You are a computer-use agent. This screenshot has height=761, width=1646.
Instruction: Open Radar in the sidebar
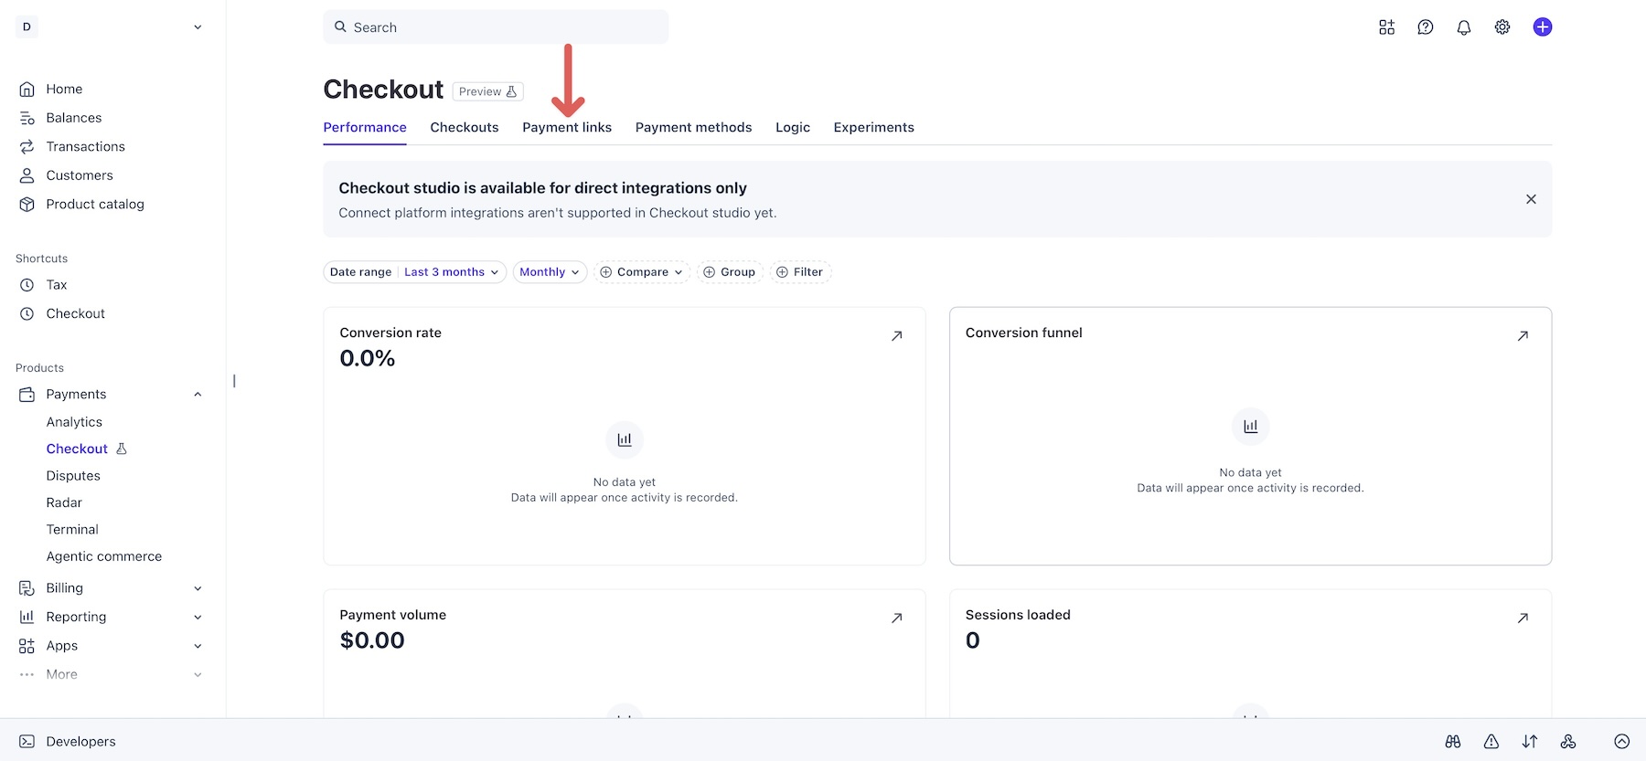point(64,502)
